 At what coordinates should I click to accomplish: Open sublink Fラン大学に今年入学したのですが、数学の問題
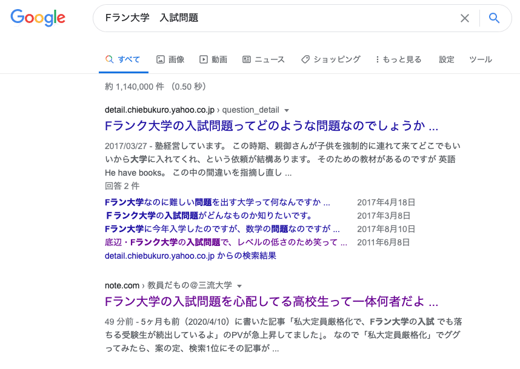(222, 229)
